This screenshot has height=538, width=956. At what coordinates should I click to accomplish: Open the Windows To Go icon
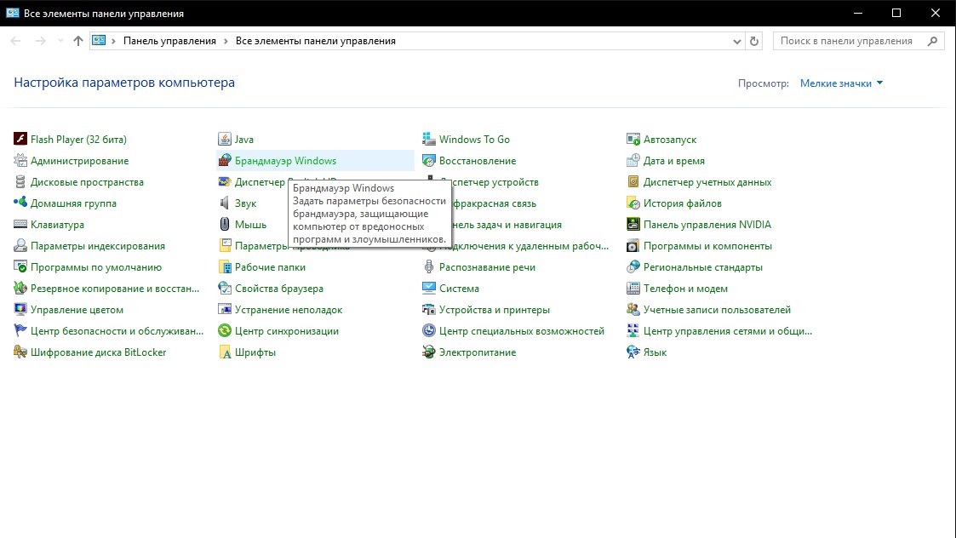click(x=428, y=139)
